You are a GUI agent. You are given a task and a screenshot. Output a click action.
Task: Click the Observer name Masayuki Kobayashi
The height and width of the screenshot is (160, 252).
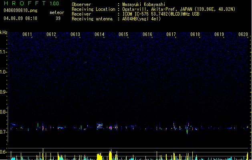pyautogui.click(x=144, y=4)
